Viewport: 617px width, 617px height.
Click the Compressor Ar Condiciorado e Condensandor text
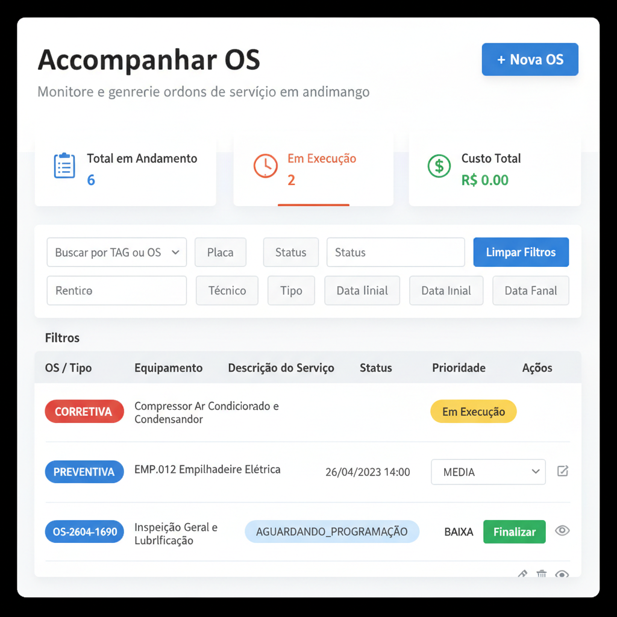207,412
